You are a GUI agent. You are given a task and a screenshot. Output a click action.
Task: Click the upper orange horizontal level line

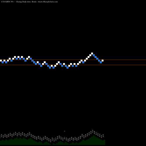[x=73, y=60]
